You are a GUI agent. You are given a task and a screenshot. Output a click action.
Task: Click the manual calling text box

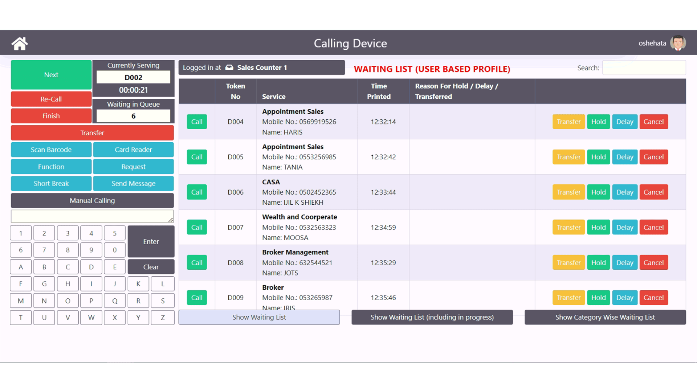[x=92, y=216]
